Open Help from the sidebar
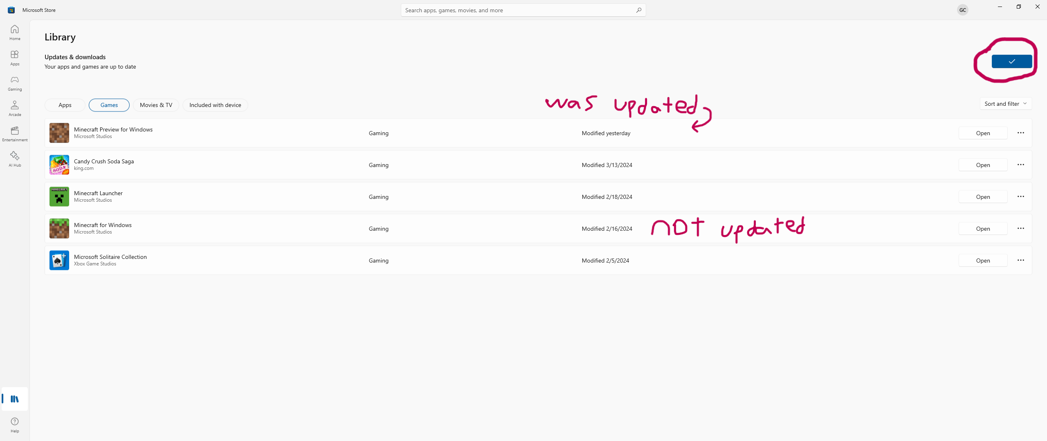The height and width of the screenshot is (441, 1047). coord(15,425)
